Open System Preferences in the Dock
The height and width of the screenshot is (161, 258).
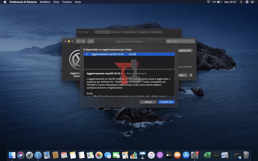(x=195, y=155)
